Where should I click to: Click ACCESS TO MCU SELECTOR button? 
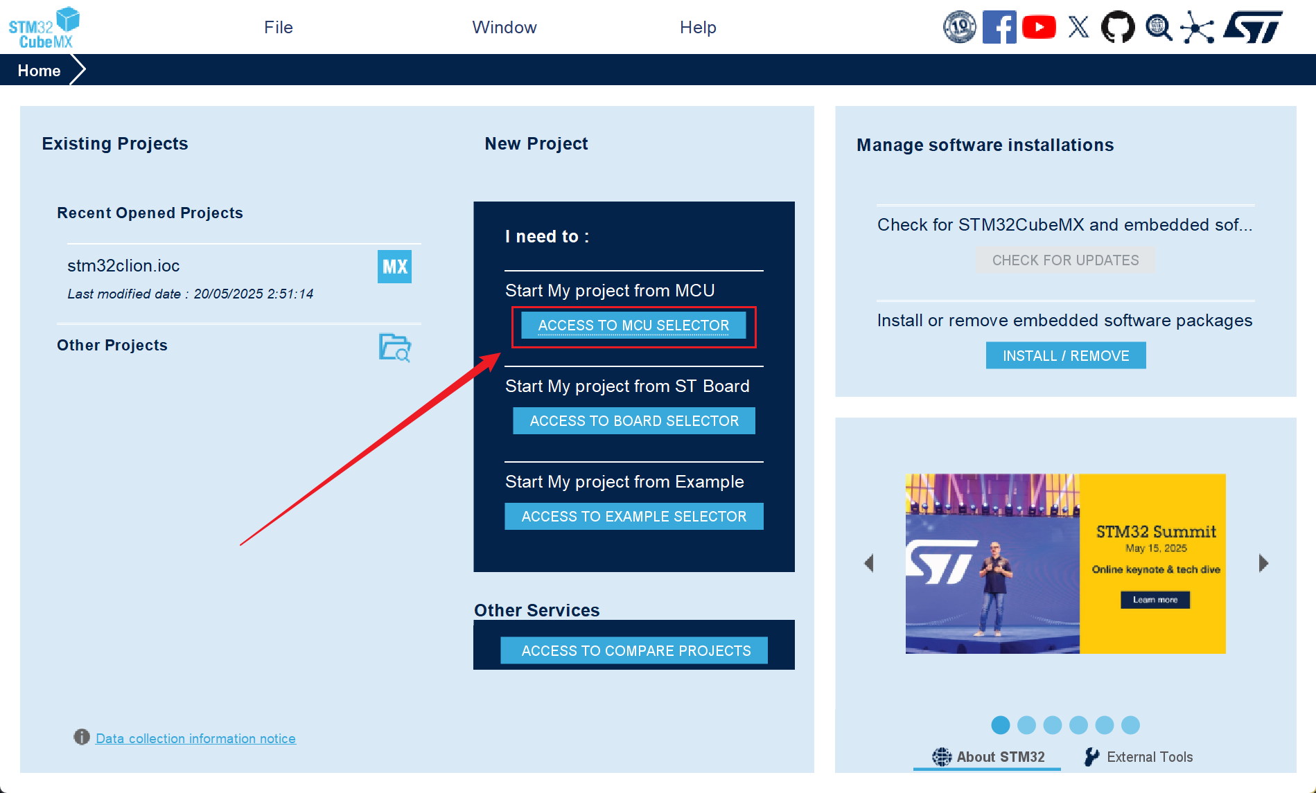pyautogui.click(x=633, y=326)
